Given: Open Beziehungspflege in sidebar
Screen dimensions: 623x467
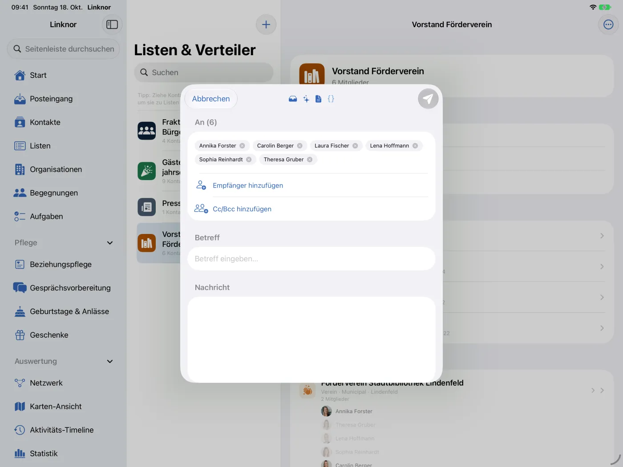Looking at the screenshot, I should pos(63,265).
